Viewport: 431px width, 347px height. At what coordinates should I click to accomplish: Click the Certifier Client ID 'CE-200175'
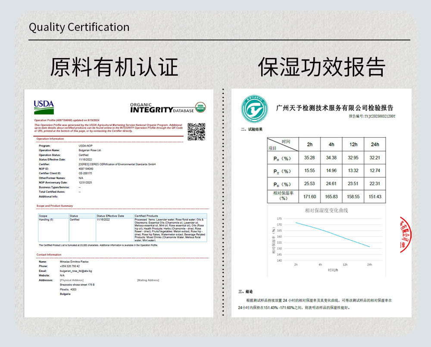click(x=85, y=173)
